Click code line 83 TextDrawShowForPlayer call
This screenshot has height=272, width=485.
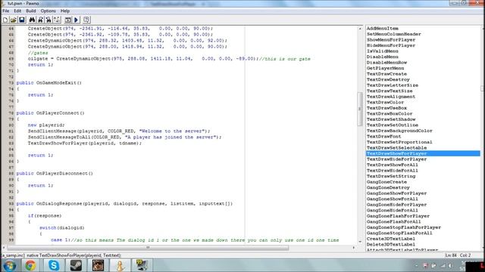pyautogui.click(x=85, y=143)
